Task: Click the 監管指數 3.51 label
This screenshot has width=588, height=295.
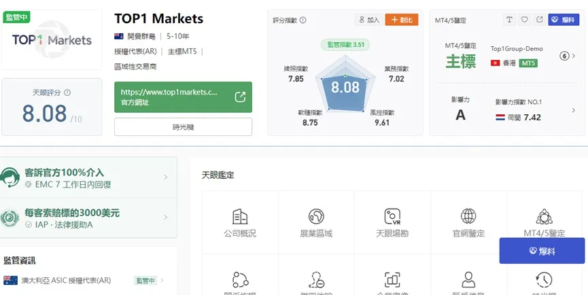Action: 345,45
